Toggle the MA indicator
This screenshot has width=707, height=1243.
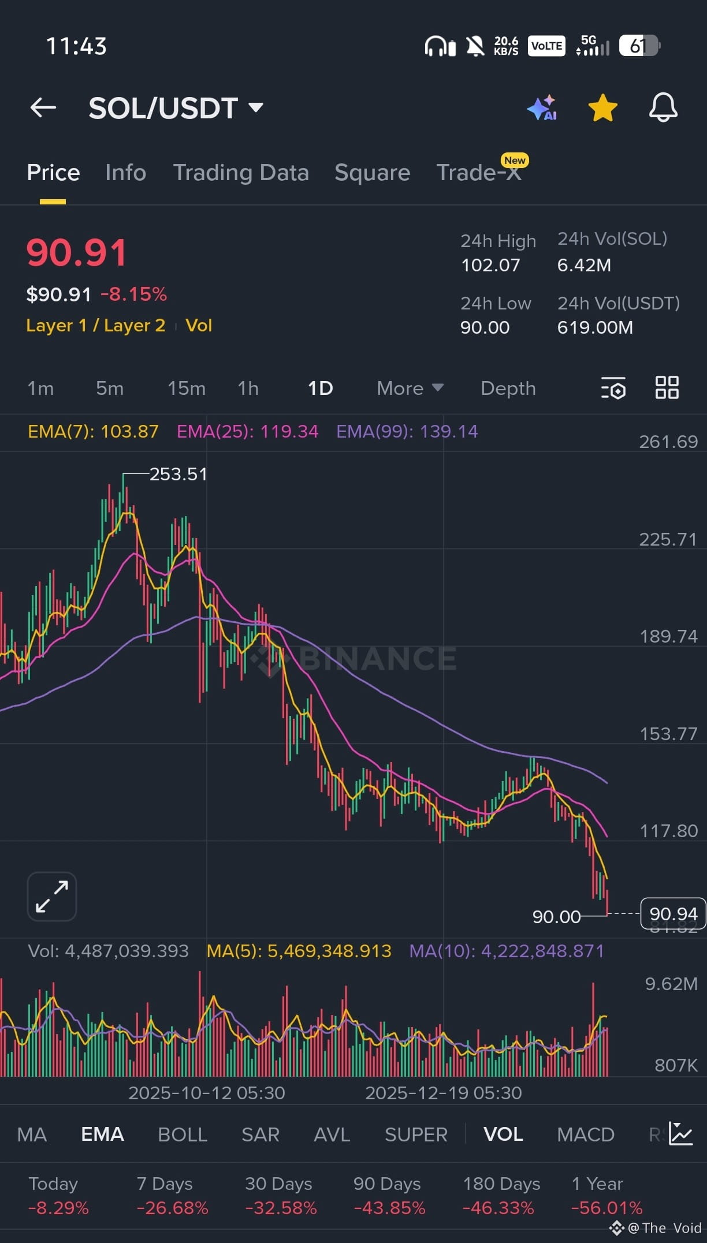[x=32, y=1134]
